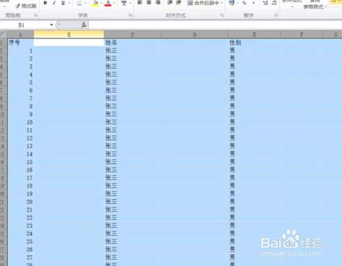Click the cell with number 15 in column A
Screen dimensions: 342x266
coord(20,162)
